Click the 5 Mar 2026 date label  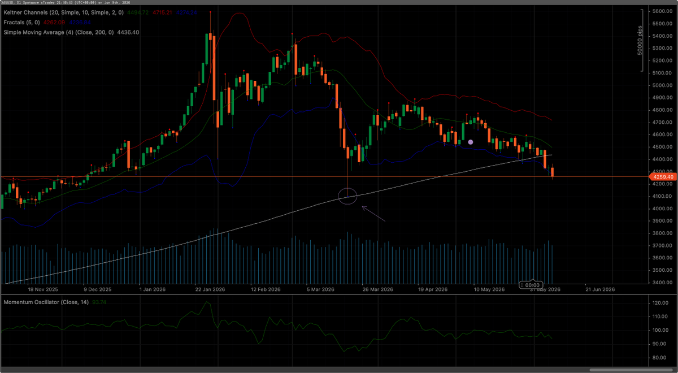320,289
